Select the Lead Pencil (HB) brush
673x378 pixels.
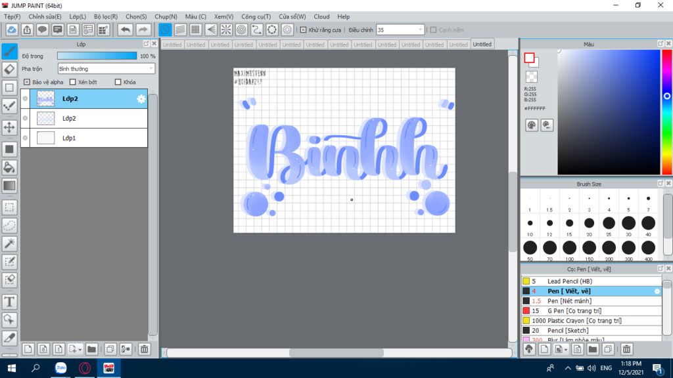click(x=592, y=281)
